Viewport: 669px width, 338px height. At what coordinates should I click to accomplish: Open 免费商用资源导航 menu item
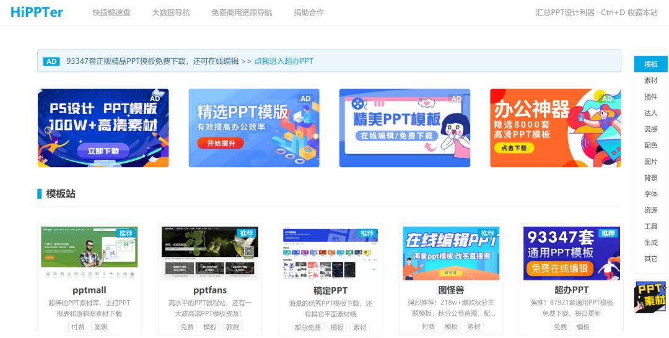[x=242, y=13]
